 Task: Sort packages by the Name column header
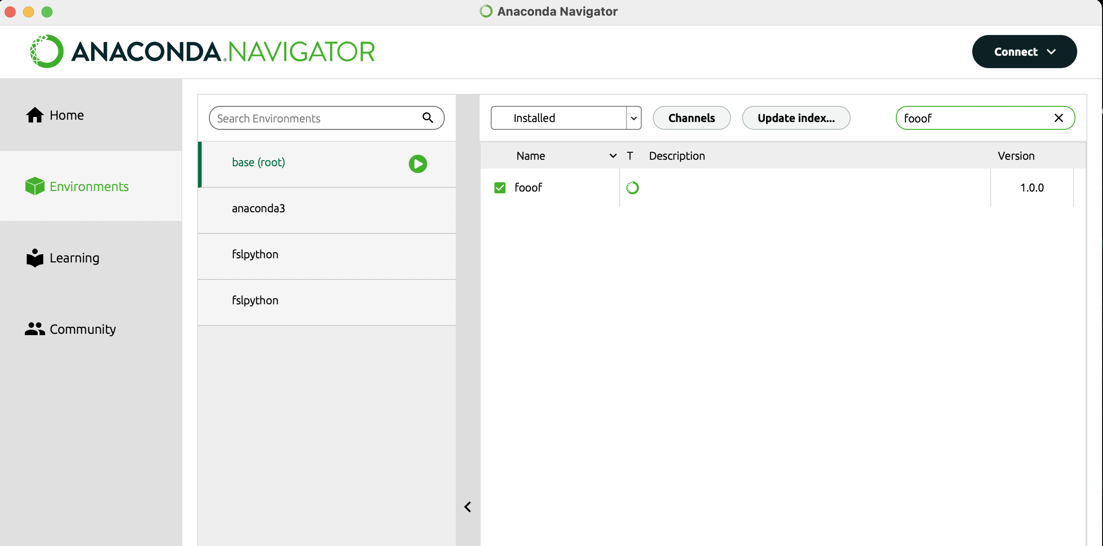(531, 156)
